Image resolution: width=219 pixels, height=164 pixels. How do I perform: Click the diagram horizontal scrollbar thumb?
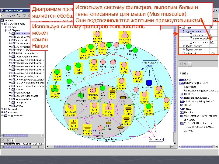(x=105, y=147)
